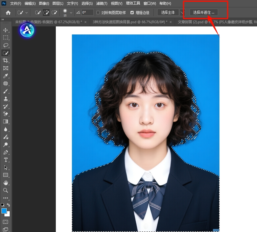
Task: Select the Move tool
Action: tap(6, 30)
